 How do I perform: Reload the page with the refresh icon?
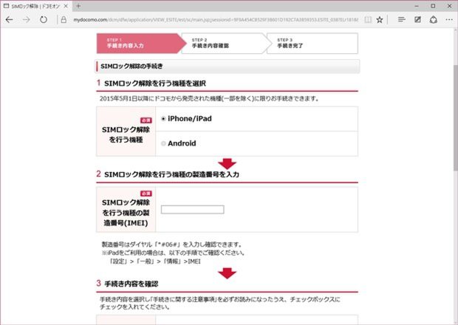[x=44, y=19]
